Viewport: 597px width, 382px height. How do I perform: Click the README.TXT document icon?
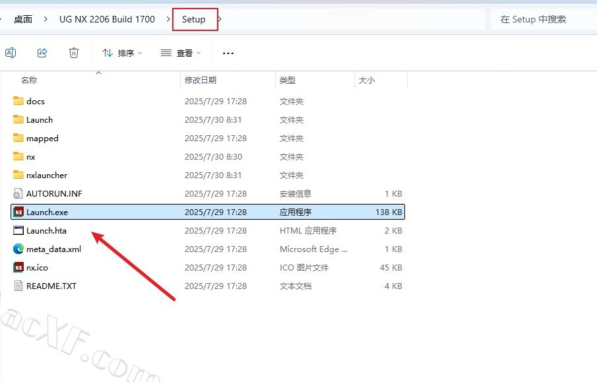coord(18,286)
